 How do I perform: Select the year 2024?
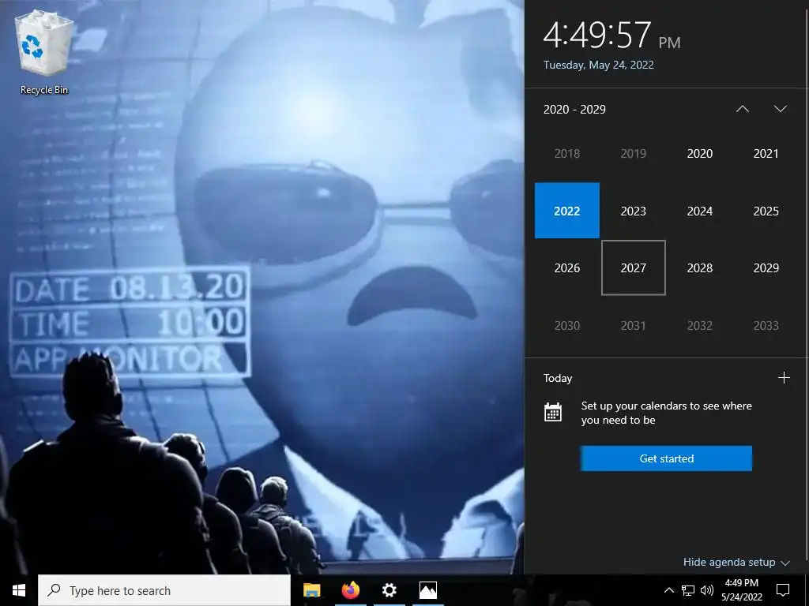pos(700,211)
